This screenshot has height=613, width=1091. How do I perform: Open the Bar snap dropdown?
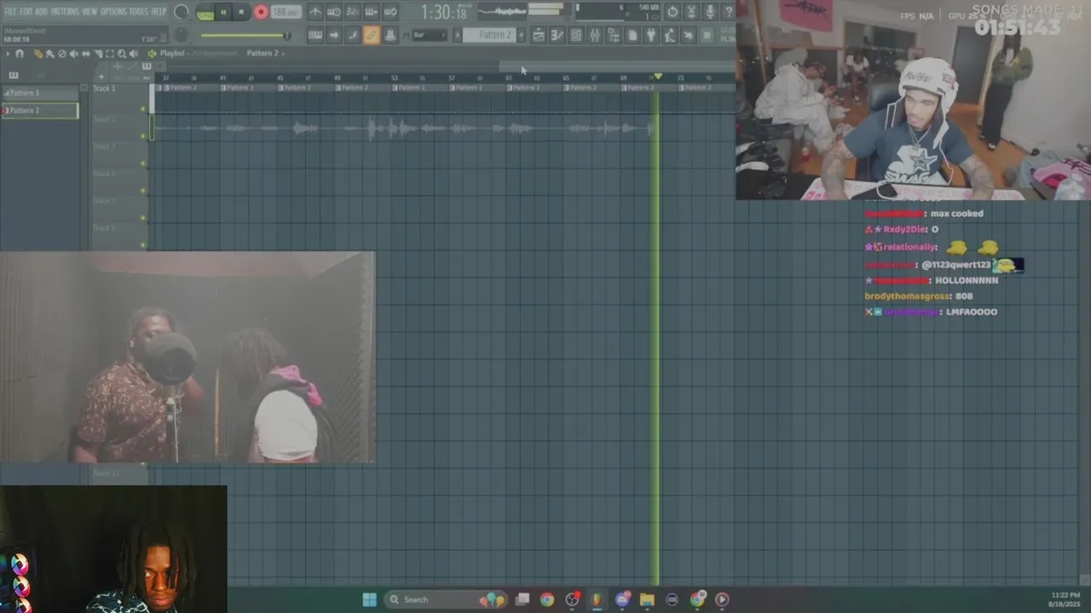[430, 35]
